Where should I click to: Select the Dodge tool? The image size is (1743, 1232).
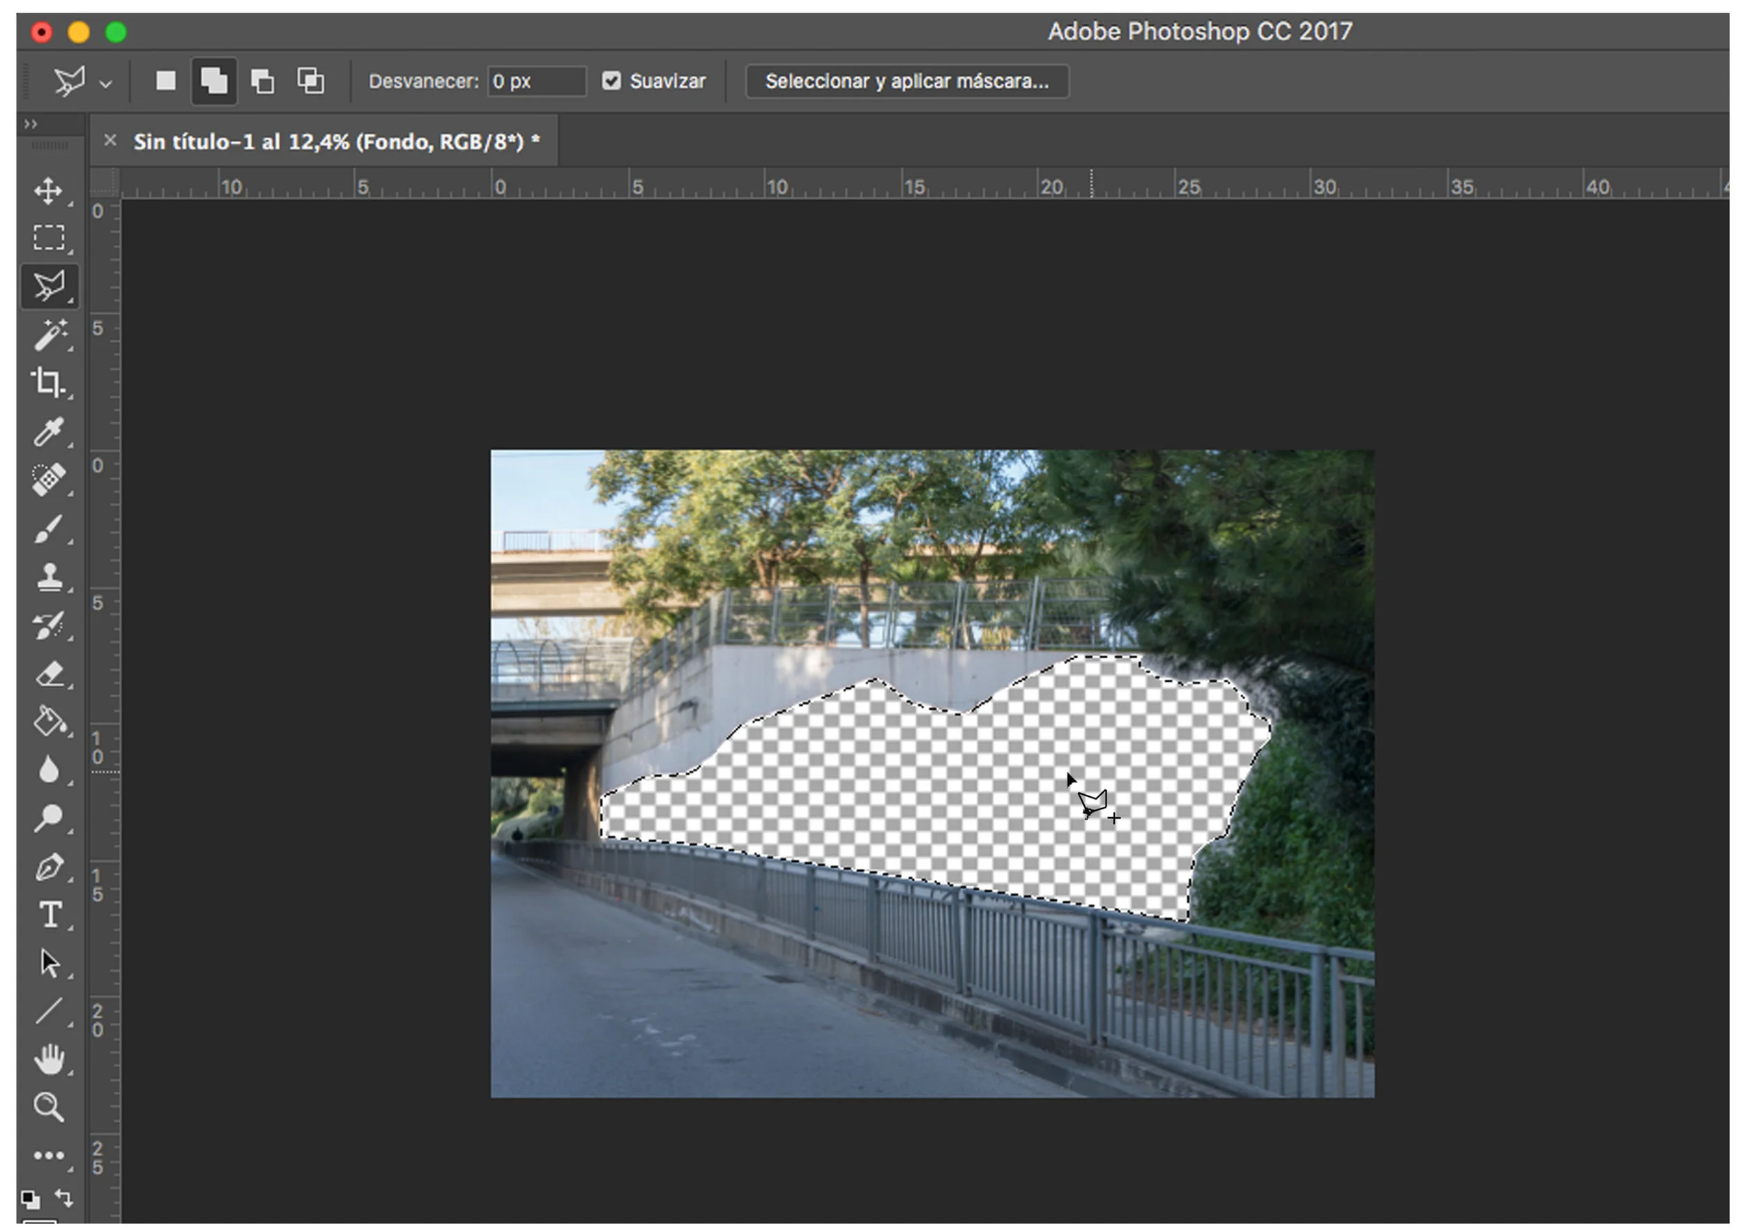click(49, 819)
